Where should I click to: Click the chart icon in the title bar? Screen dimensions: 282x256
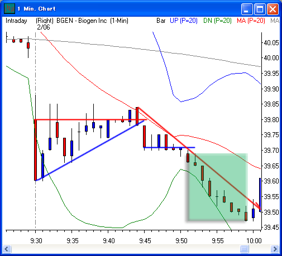pyautogui.click(x=9, y=8)
